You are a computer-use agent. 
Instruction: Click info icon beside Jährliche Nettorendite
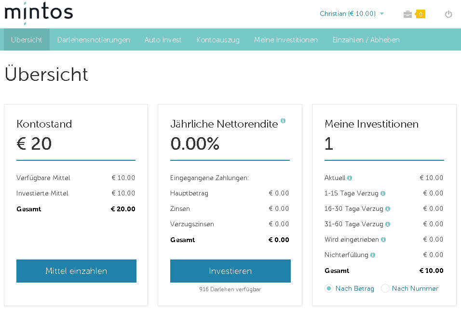(283, 121)
